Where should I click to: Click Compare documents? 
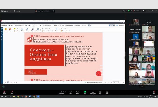tap(77, 25)
